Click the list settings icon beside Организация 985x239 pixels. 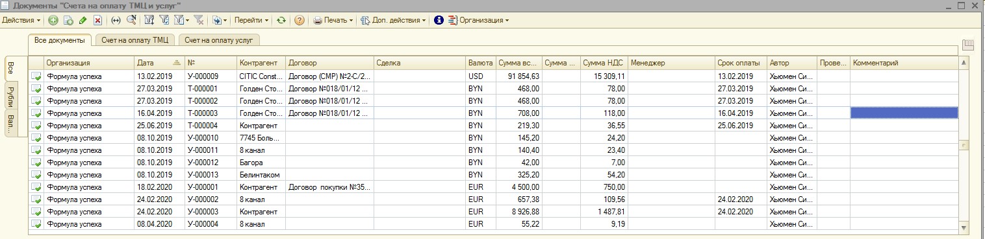pos(453,20)
